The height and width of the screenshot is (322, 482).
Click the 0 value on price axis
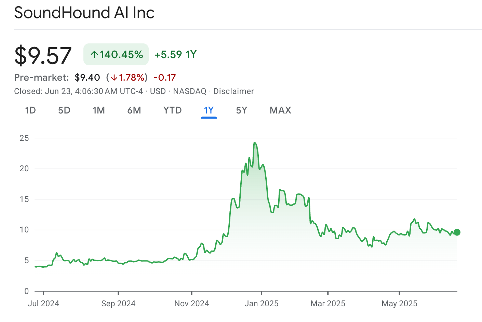click(x=27, y=291)
